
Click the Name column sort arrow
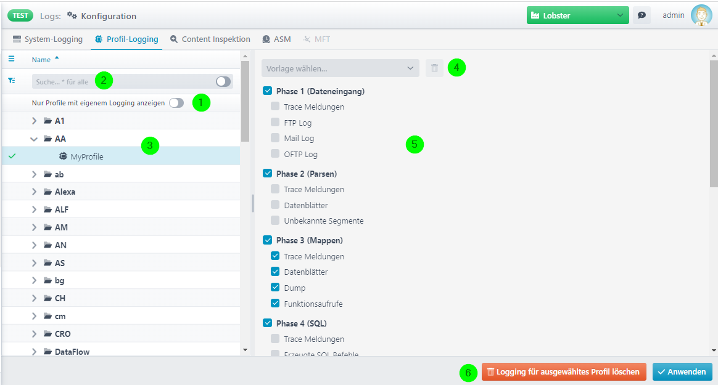coord(57,58)
